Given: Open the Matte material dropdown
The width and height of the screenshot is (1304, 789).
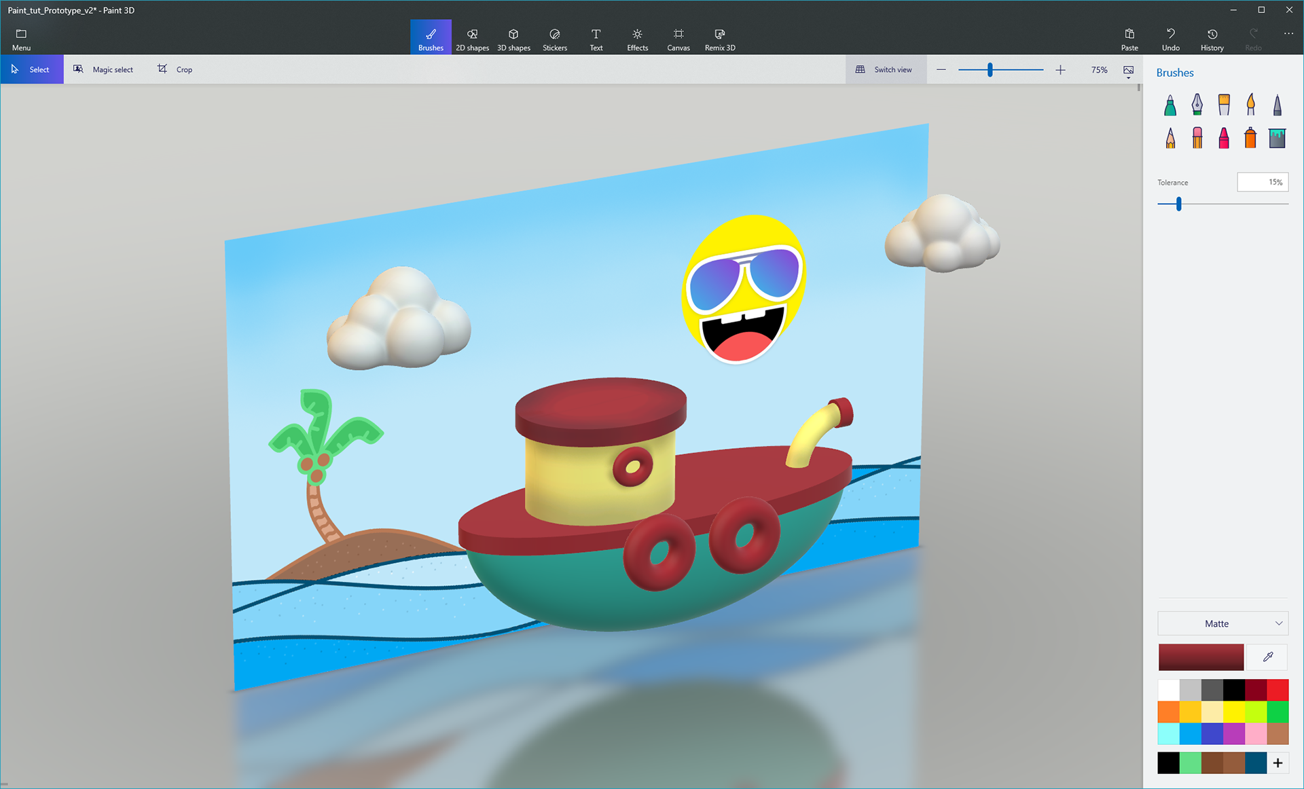Looking at the screenshot, I should tap(1222, 623).
